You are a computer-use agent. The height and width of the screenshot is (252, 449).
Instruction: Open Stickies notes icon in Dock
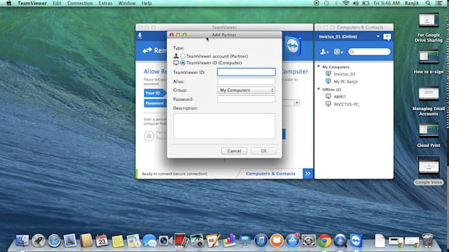(x=118, y=241)
